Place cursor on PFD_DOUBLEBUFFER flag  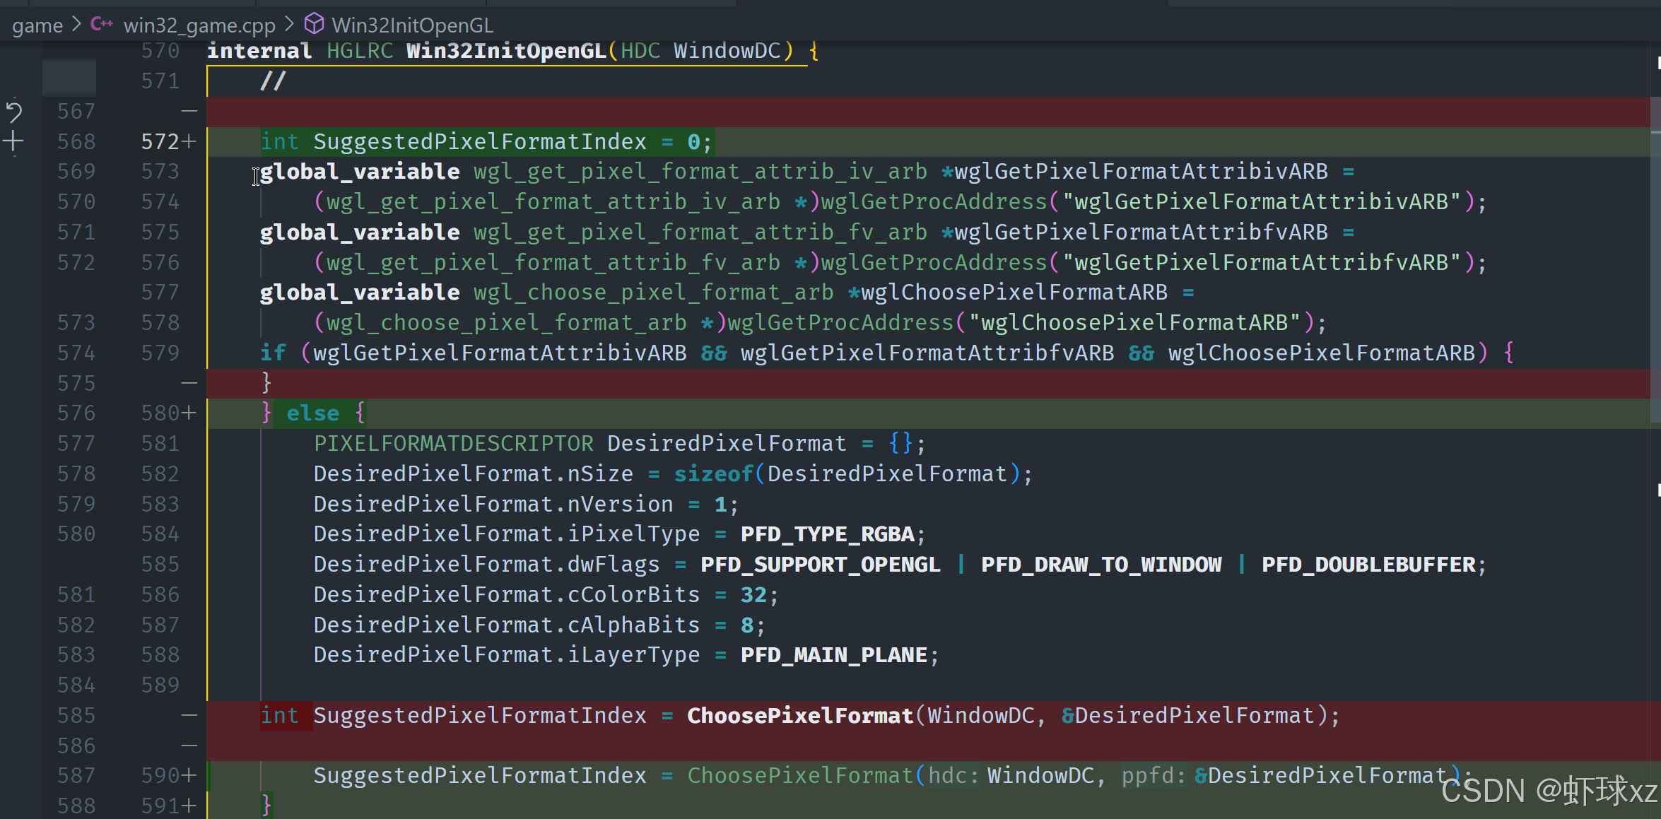pos(1368,565)
